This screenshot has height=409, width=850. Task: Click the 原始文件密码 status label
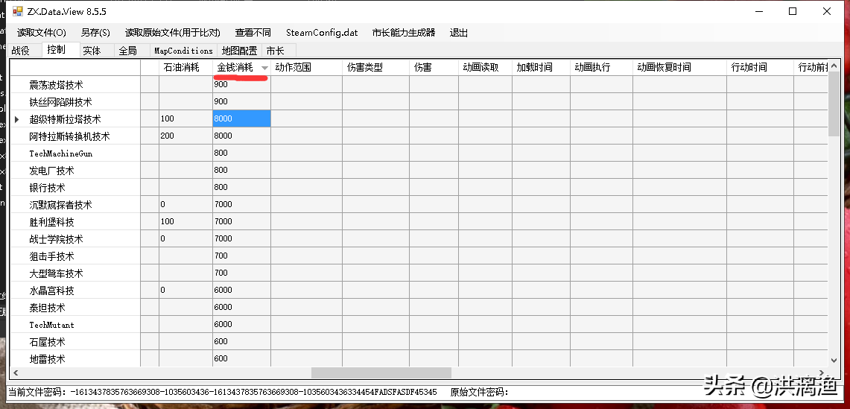[x=479, y=392]
